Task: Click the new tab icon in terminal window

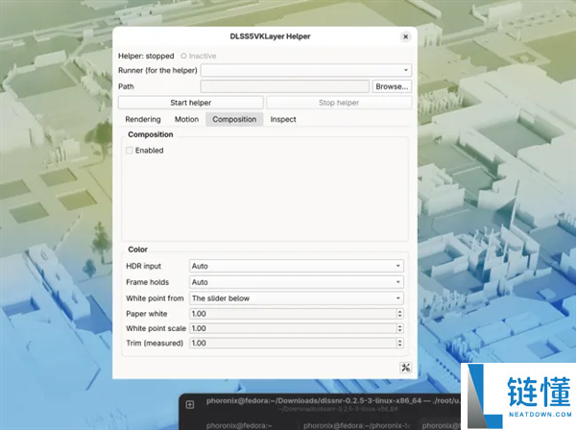Action: pyautogui.click(x=190, y=405)
